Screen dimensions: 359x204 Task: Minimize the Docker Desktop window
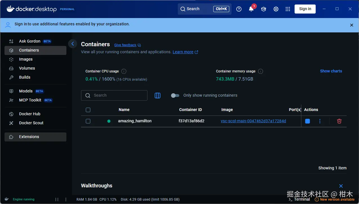point(324,9)
